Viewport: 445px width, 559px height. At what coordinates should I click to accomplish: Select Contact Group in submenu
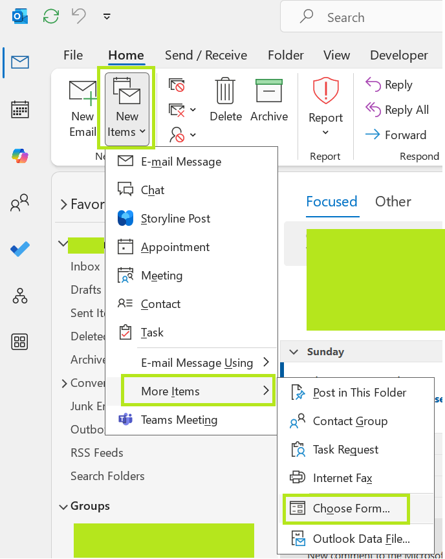(356, 421)
